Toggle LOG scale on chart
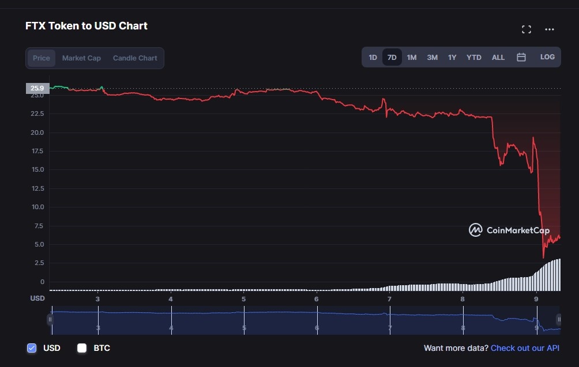 [547, 57]
